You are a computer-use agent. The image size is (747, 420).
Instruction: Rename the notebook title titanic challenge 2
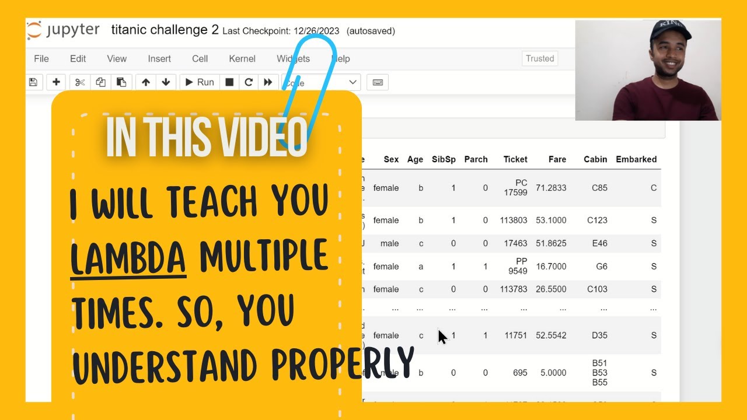(x=165, y=30)
